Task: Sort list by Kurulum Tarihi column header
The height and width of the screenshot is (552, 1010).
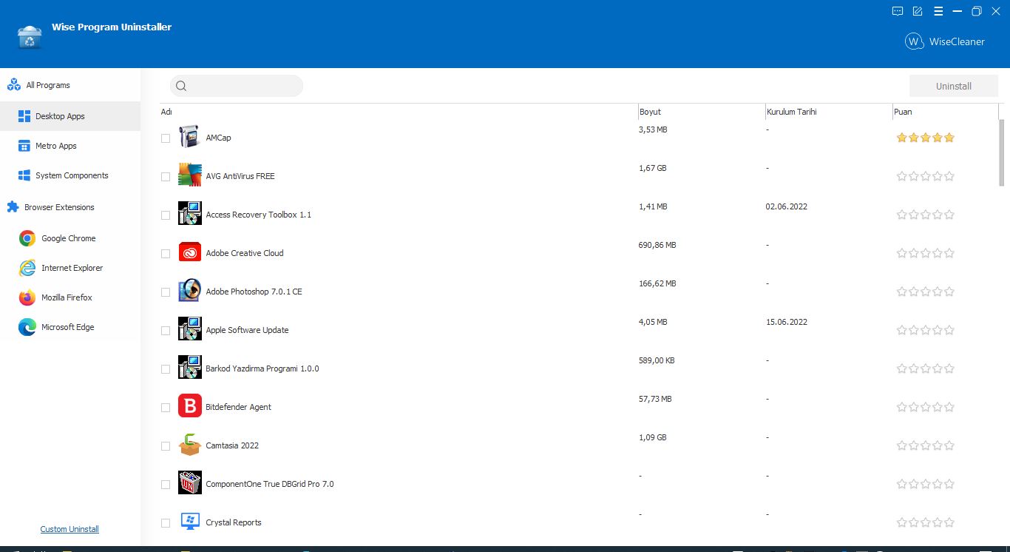Action: [828, 112]
